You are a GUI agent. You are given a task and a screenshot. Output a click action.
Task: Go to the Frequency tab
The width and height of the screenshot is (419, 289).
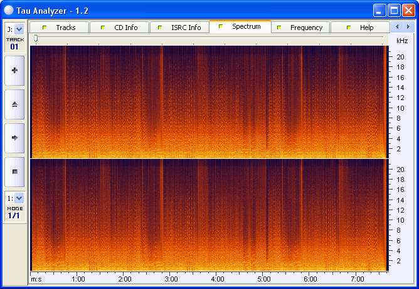tap(300, 28)
